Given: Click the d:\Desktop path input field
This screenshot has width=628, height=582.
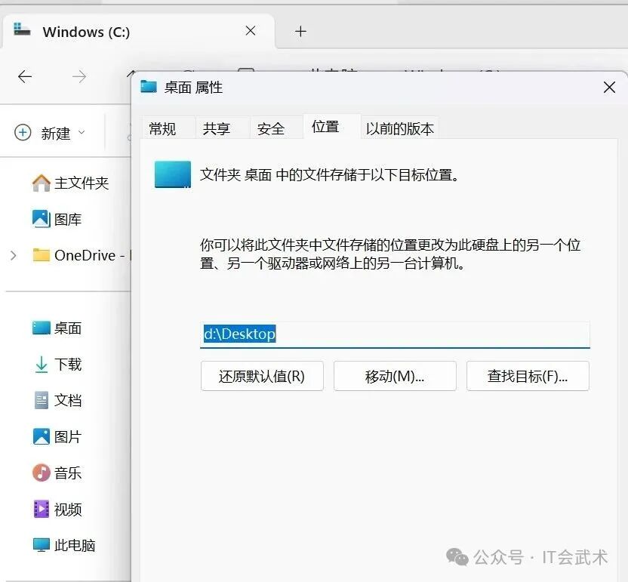Looking at the screenshot, I should (x=392, y=334).
